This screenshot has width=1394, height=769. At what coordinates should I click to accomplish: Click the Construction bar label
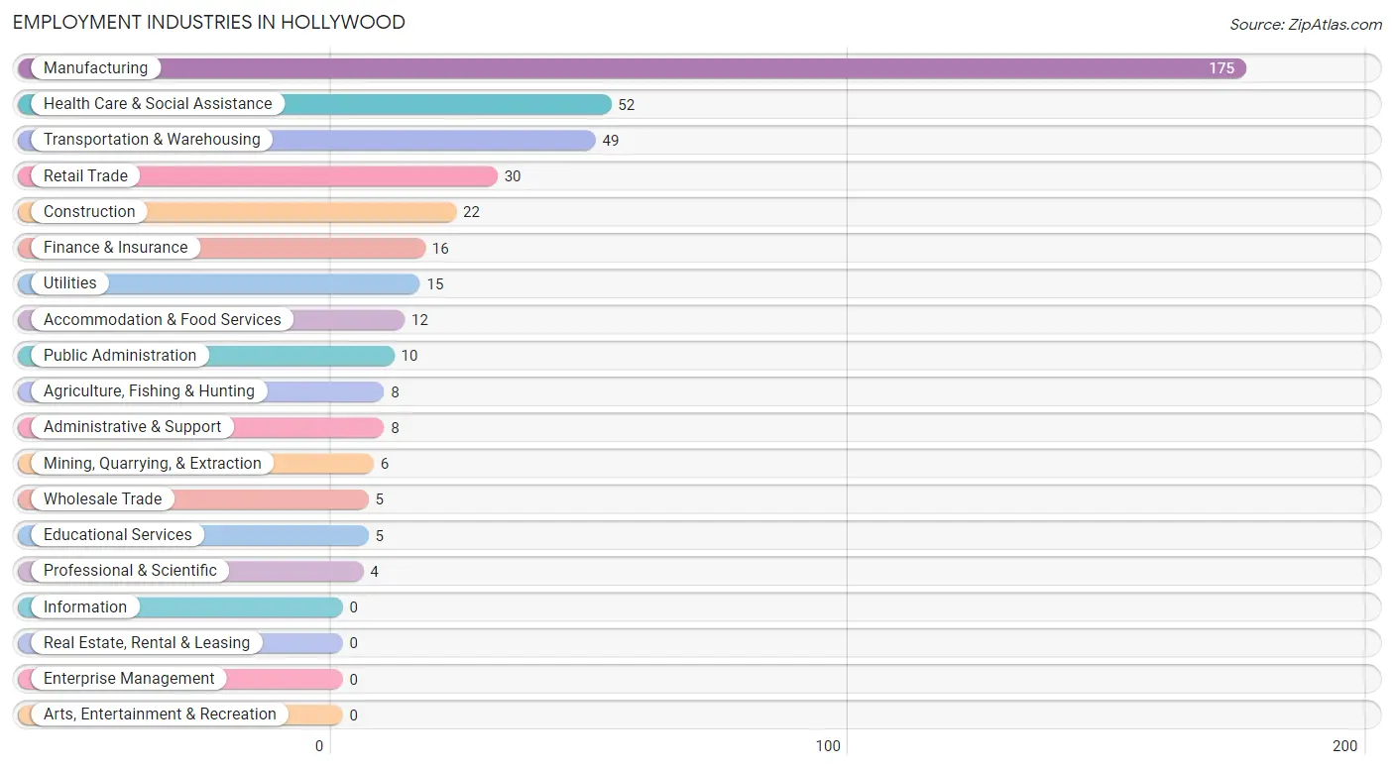89,212
